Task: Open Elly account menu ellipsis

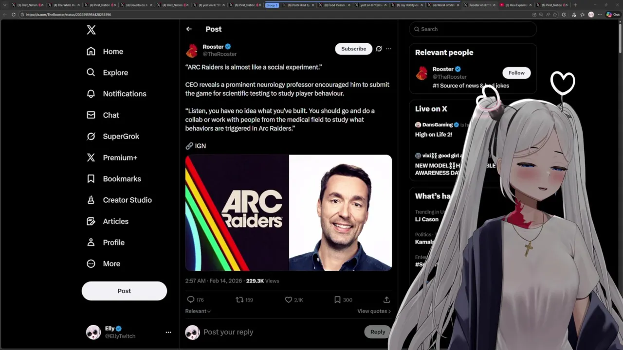Action: pyautogui.click(x=168, y=332)
